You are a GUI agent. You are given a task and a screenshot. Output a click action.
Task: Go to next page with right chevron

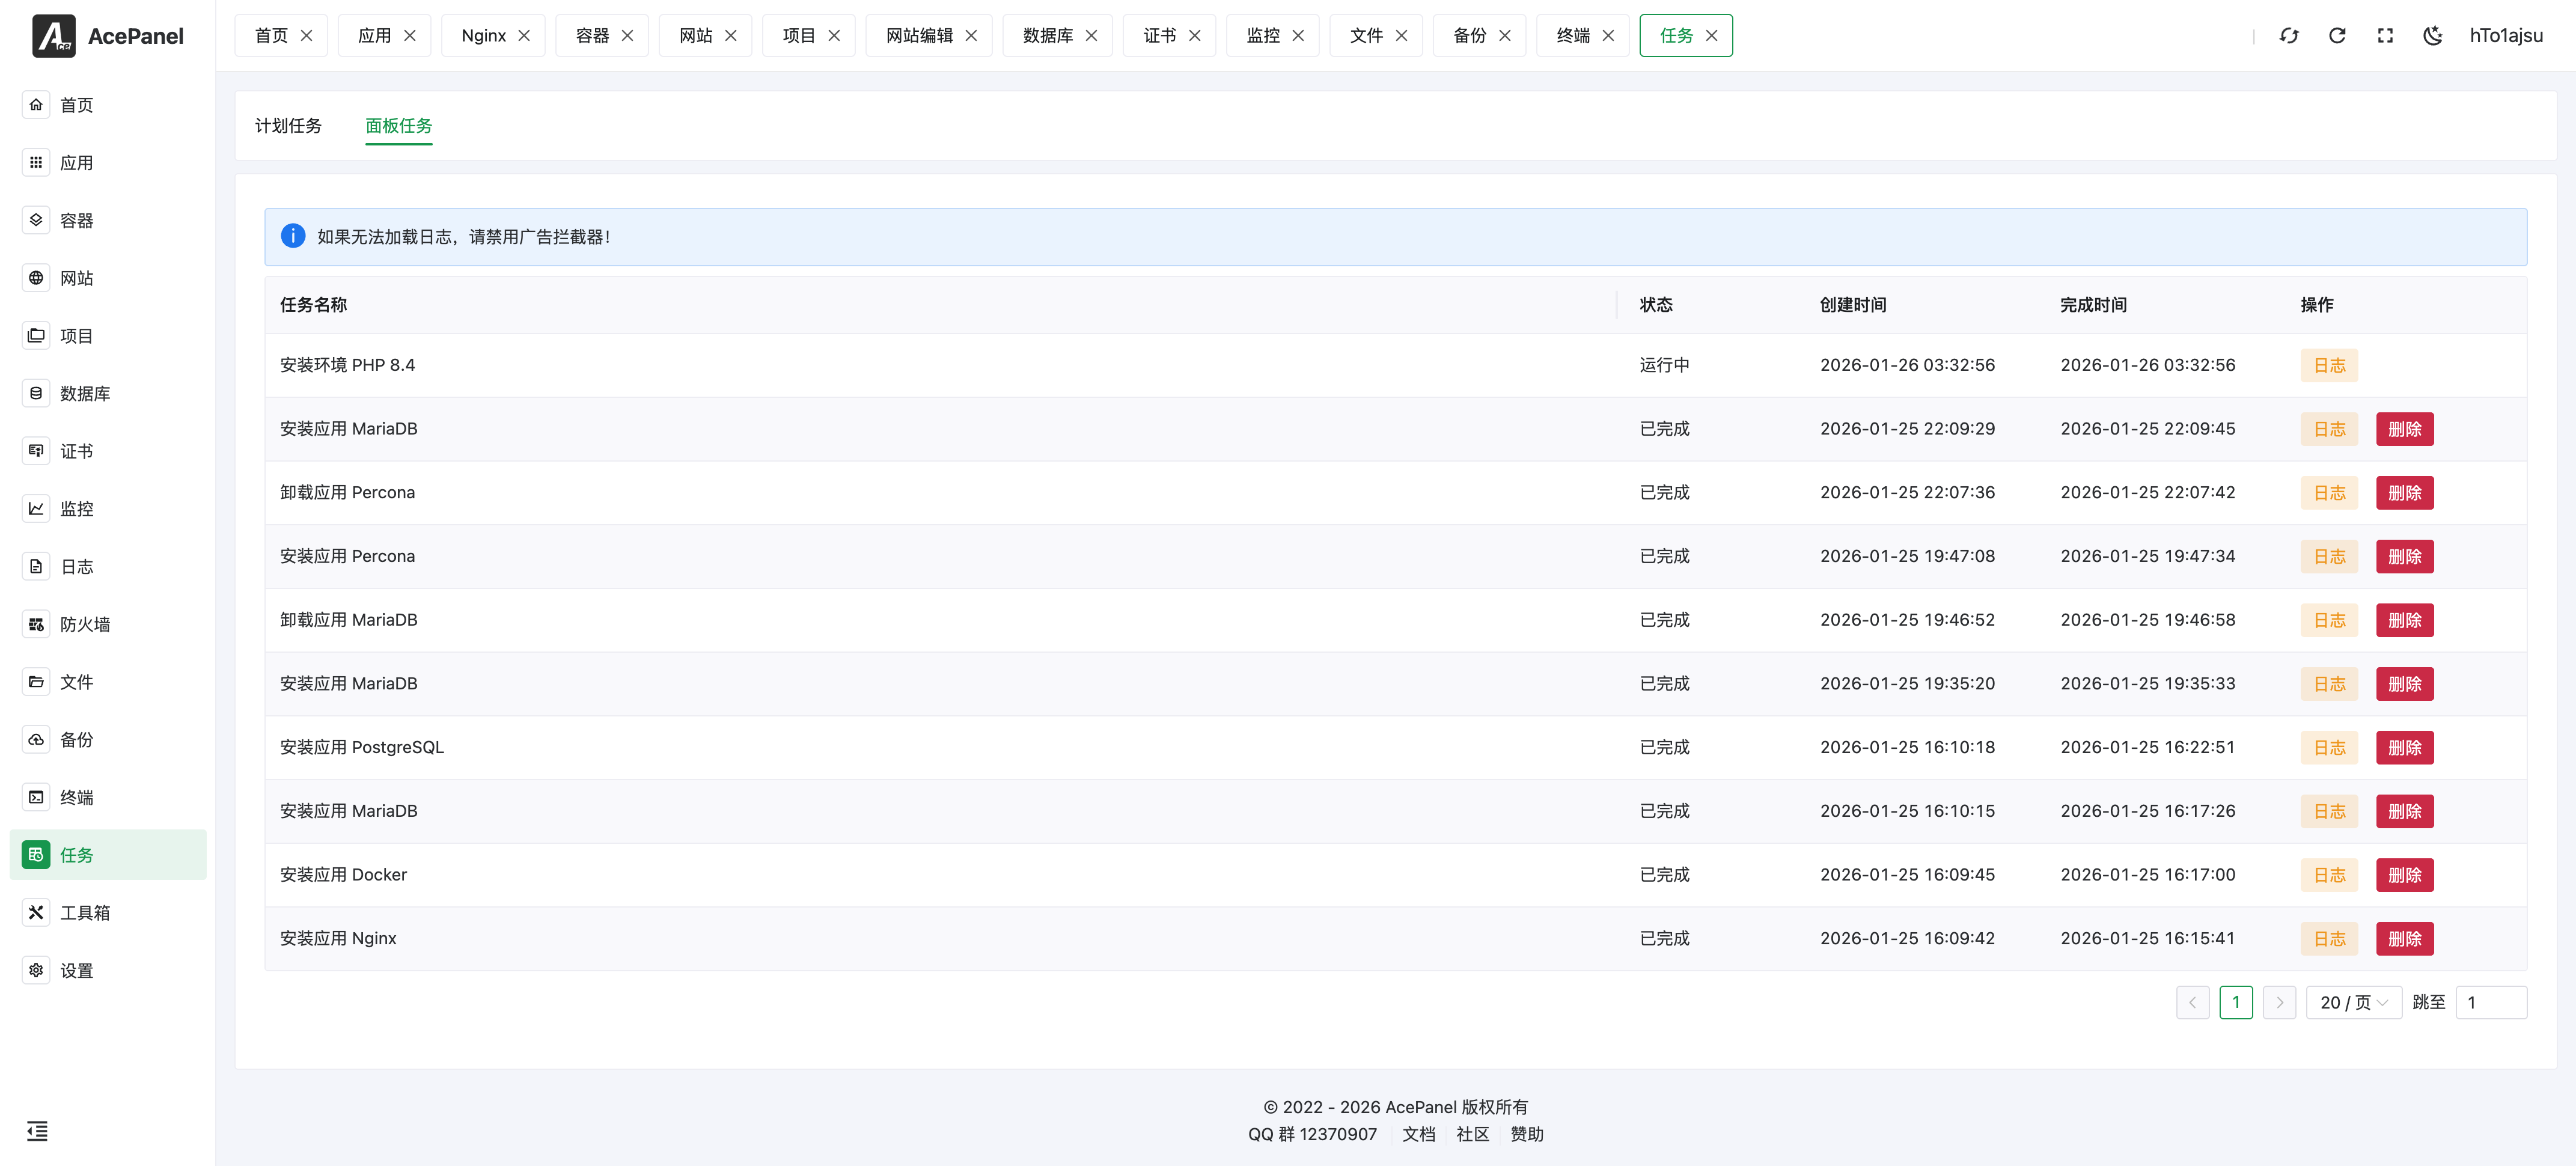2279,1002
